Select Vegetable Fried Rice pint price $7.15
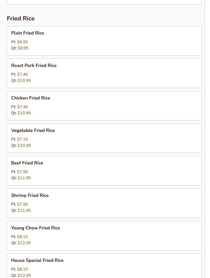 [x=22, y=139]
